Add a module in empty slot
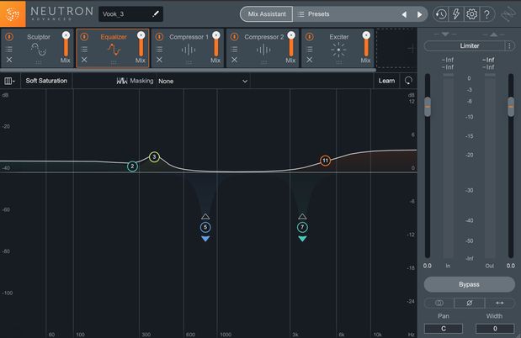521x338 pixels. pyautogui.click(x=396, y=49)
